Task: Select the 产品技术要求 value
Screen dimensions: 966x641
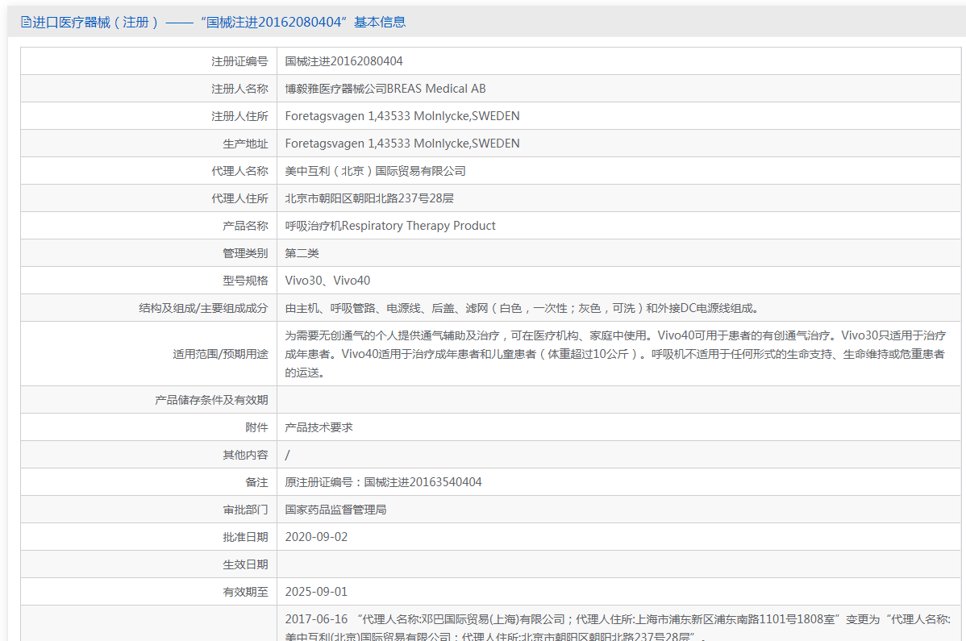Action: click(x=319, y=427)
